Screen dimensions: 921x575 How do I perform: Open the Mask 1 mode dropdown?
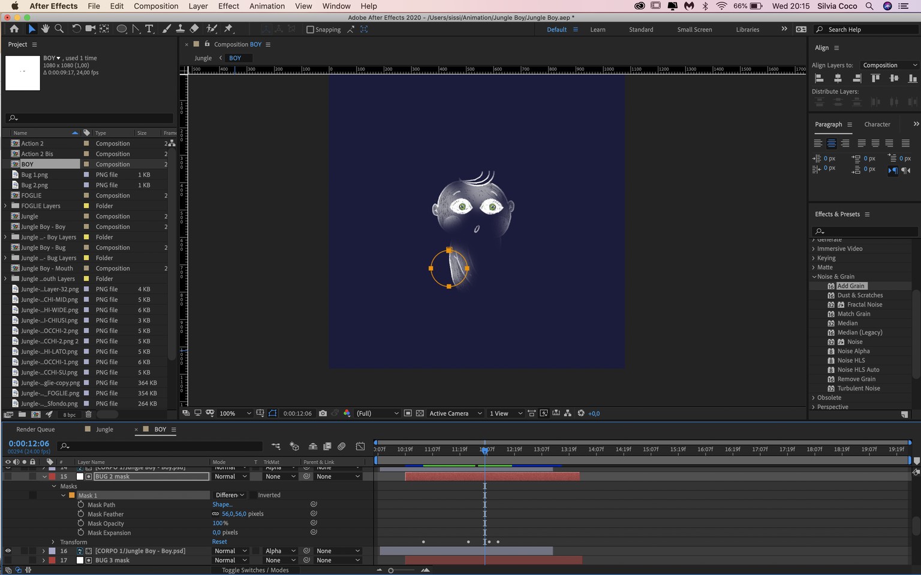point(230,495)
